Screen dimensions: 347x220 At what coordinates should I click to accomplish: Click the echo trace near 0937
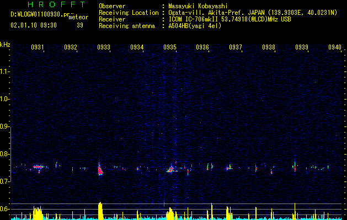(x=229, y=168)
